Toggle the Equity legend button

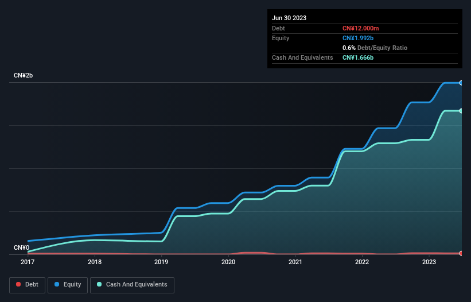(x=68, y=285)
